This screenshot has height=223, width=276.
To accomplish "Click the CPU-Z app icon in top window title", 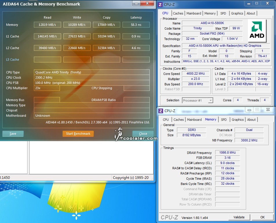I will [x=160, y=4].
